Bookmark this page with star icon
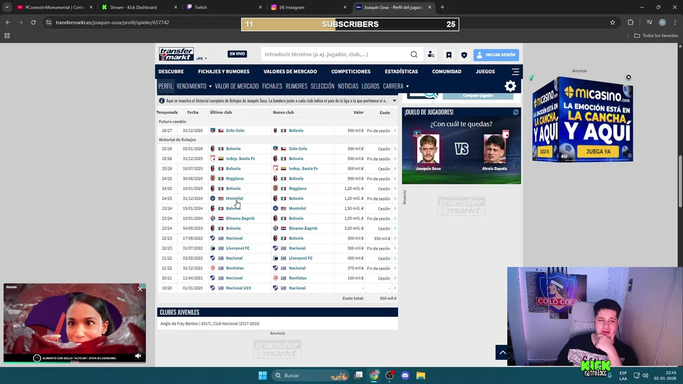683x384 pixels. (613, 22)
